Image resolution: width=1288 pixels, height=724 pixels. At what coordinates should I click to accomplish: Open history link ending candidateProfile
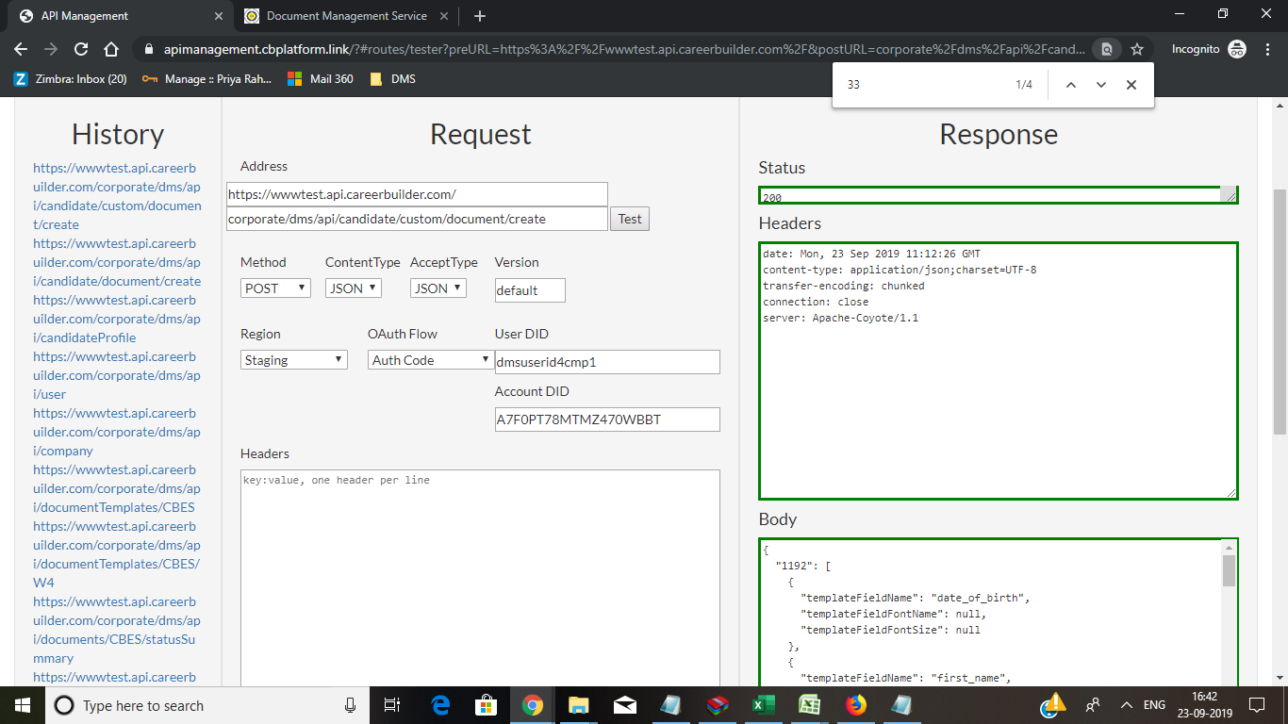117,319
